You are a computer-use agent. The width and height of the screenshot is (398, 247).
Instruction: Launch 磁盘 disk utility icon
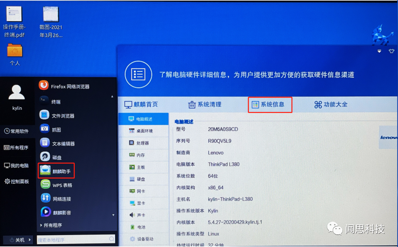(x=45, y=157)
